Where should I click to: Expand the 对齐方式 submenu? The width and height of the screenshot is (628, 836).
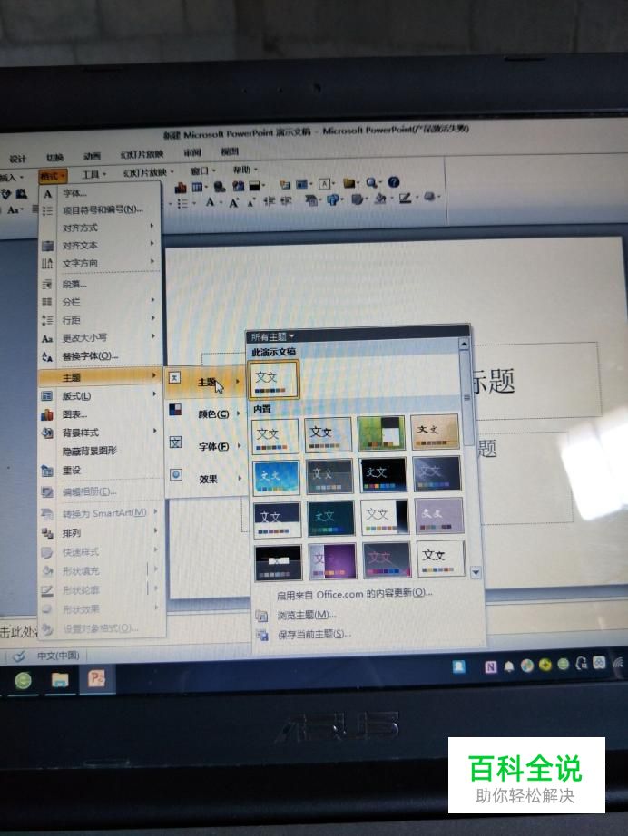(100, 228)
